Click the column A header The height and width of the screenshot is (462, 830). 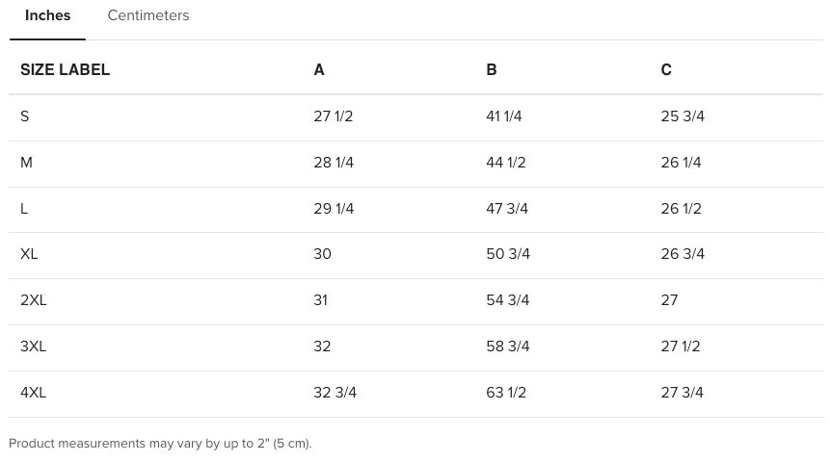coord(319,70)
